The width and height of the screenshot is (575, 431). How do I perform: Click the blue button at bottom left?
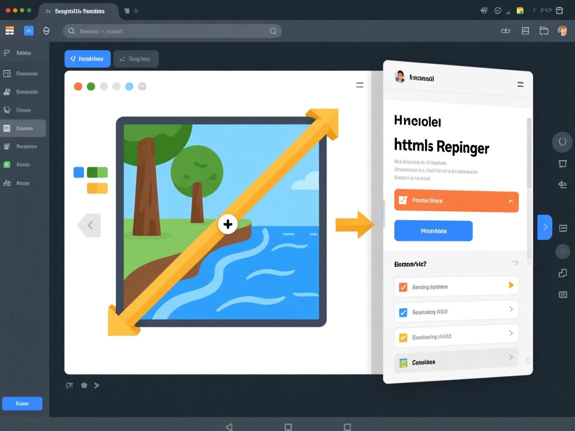pyautogui.click(x=22, y=404)
